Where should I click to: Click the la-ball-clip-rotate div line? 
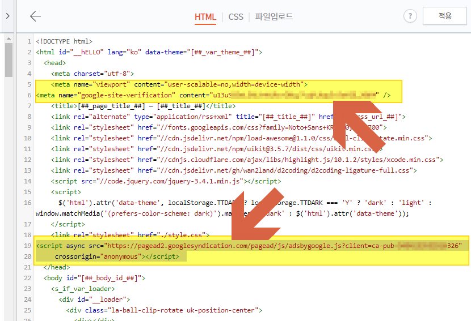pos(165,310)
